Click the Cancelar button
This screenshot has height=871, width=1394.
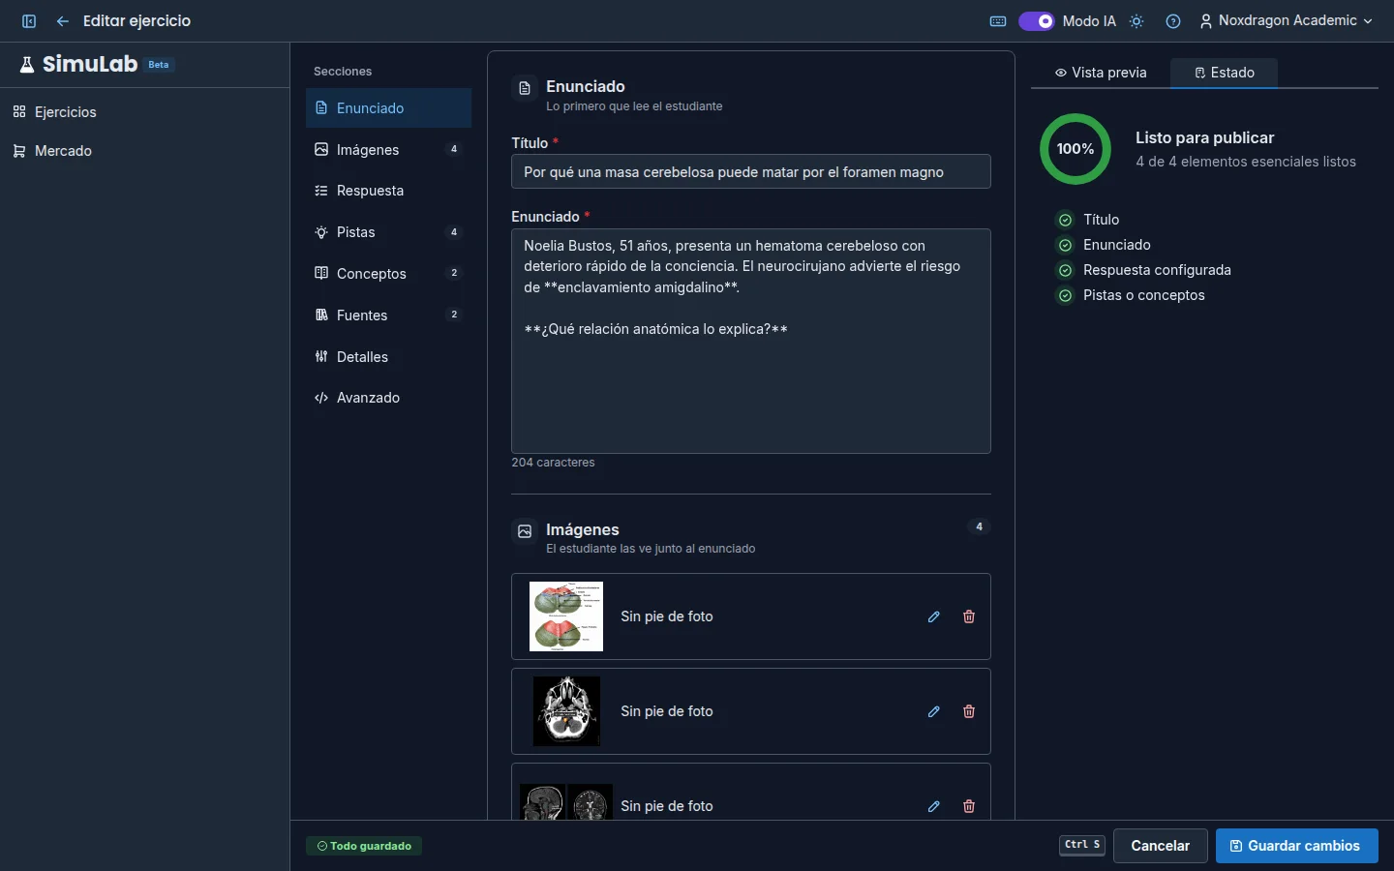(x=1160, y=846)
